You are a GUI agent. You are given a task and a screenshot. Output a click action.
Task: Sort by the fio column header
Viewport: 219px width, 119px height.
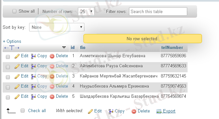pyautogui.click(x=83, y=48)
